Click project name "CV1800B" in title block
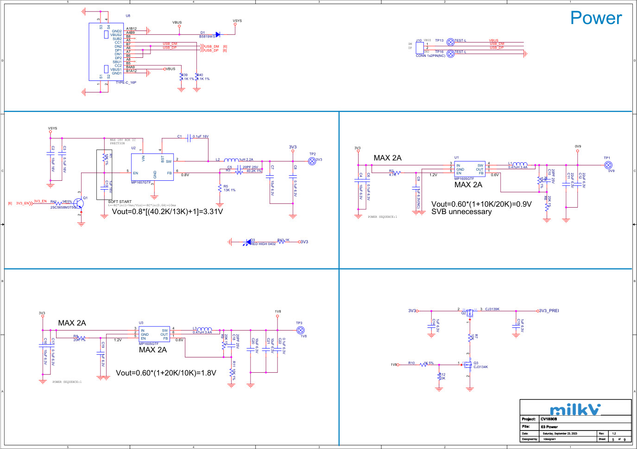This screenshot has width=637, height=449. 549,419
